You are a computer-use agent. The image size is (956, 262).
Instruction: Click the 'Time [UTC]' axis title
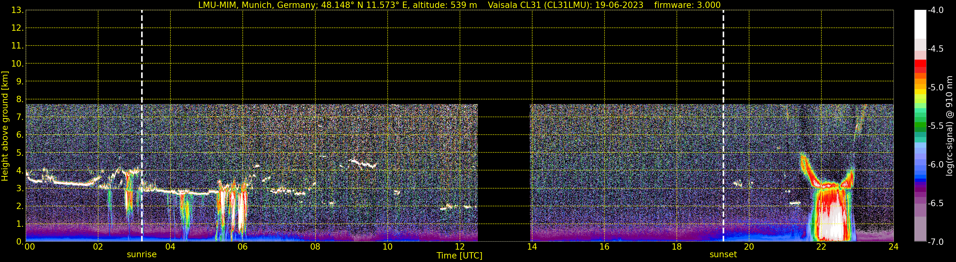[x=459, y=256]
